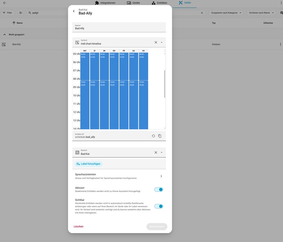The width and height of the screenshot is (283, 242).
Task: Click Label hinzufügen chip
Action: tap(88, 164)
